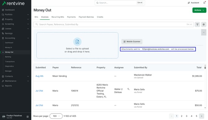Click the Contacts sidebar icon
208x120 pixels.
tap(3, 76)
